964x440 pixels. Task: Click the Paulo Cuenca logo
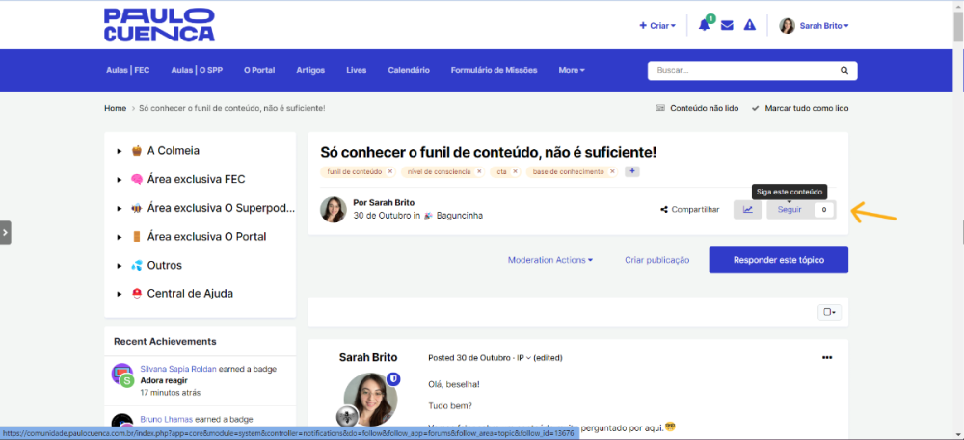pos(159,24)
